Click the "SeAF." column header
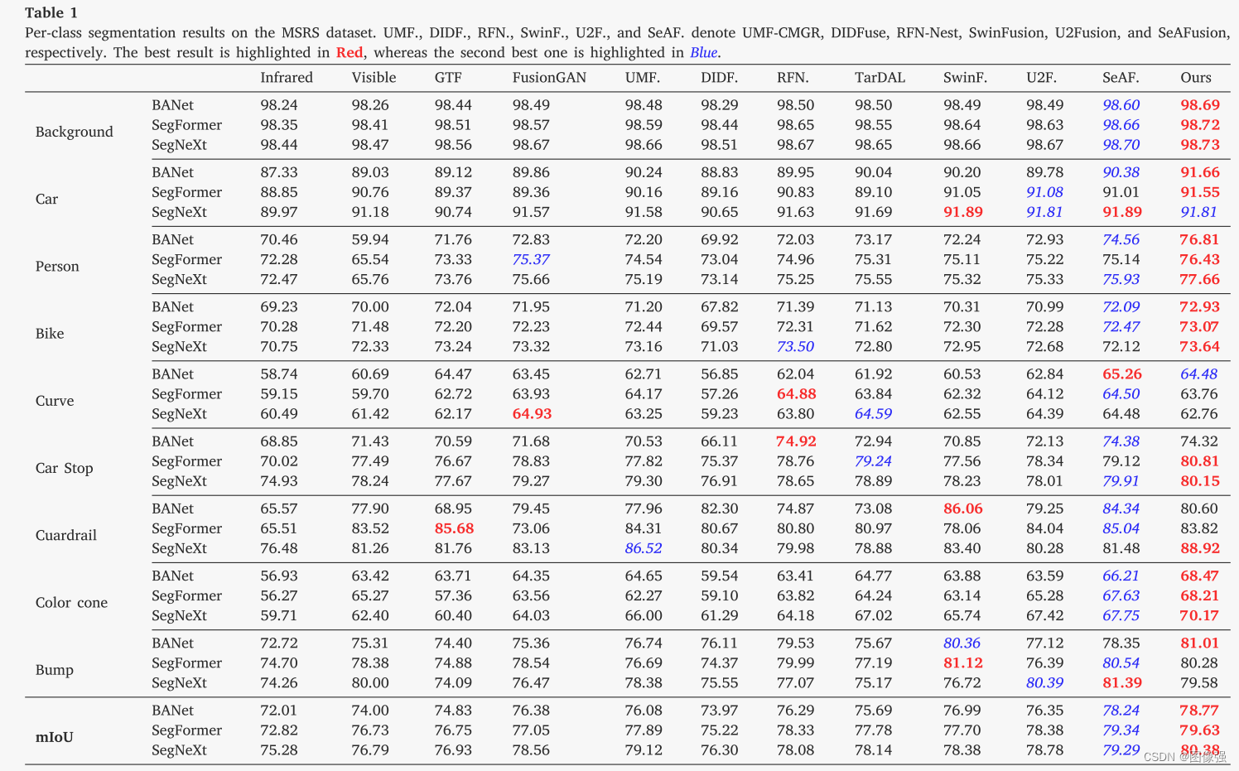Screen dimensions: 1239x771 click(x=1121, y=78)
